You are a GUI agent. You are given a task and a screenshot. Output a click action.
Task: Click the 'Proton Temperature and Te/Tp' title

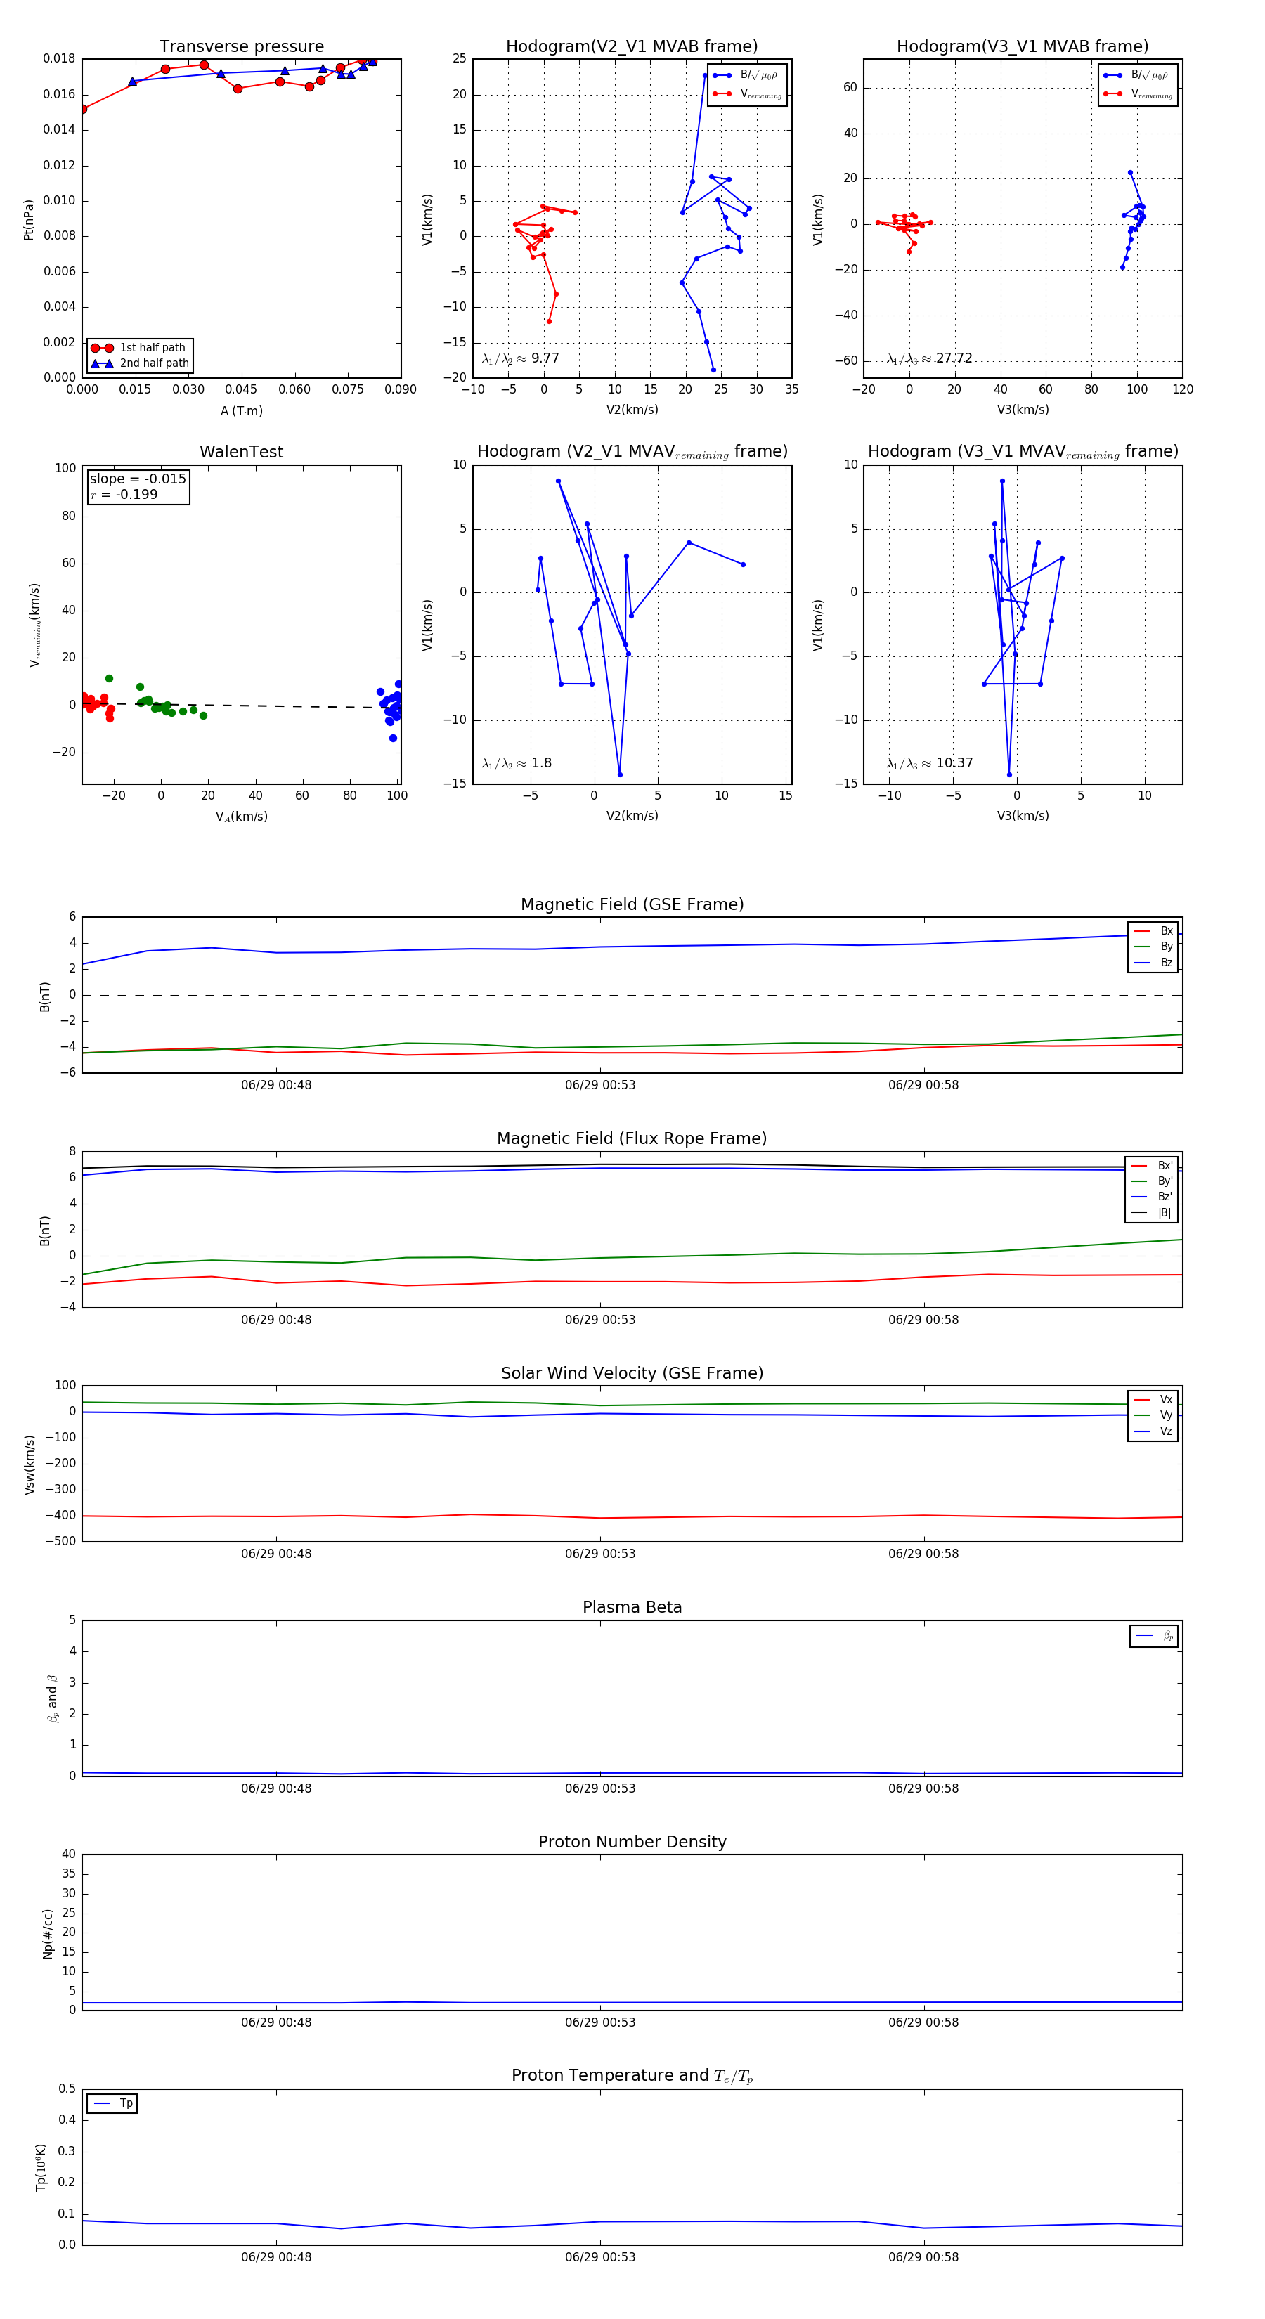(632, 2076)
